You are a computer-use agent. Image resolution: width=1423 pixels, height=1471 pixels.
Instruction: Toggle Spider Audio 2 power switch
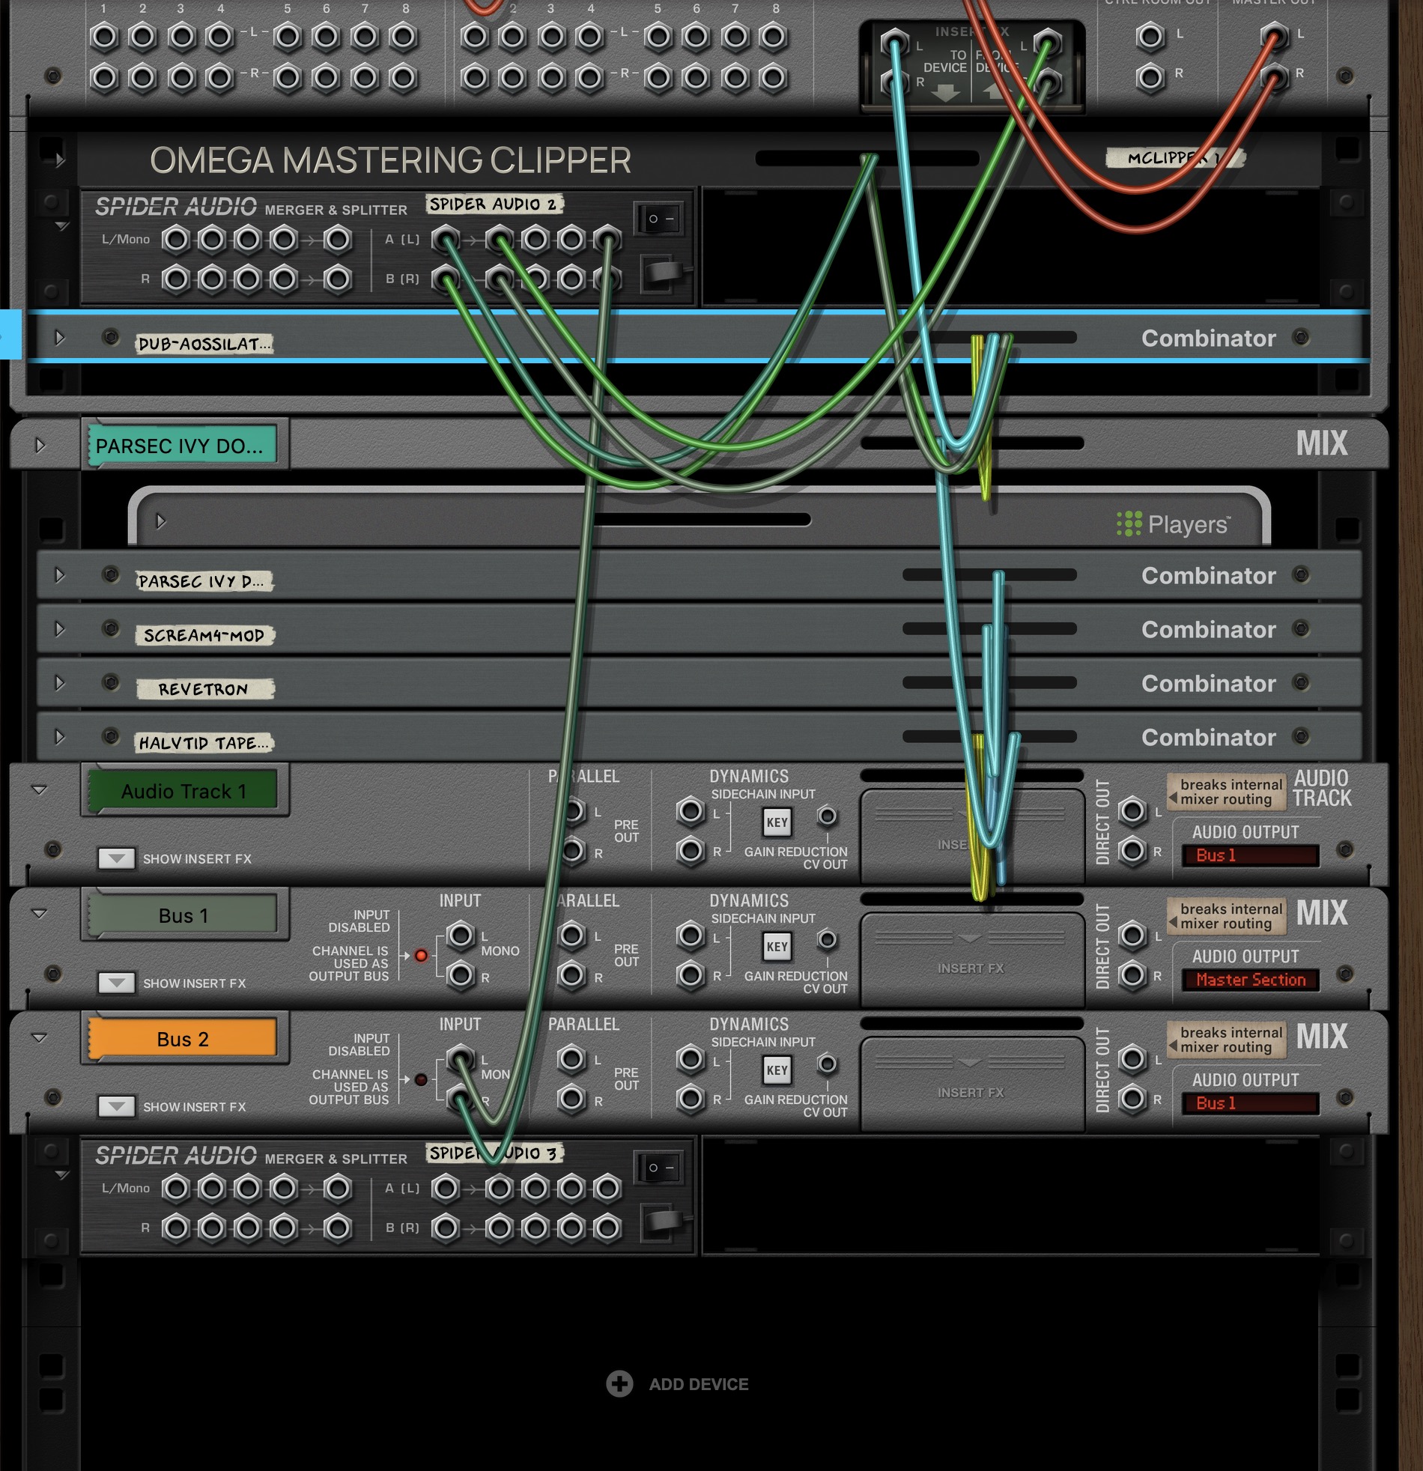[659, 219]
